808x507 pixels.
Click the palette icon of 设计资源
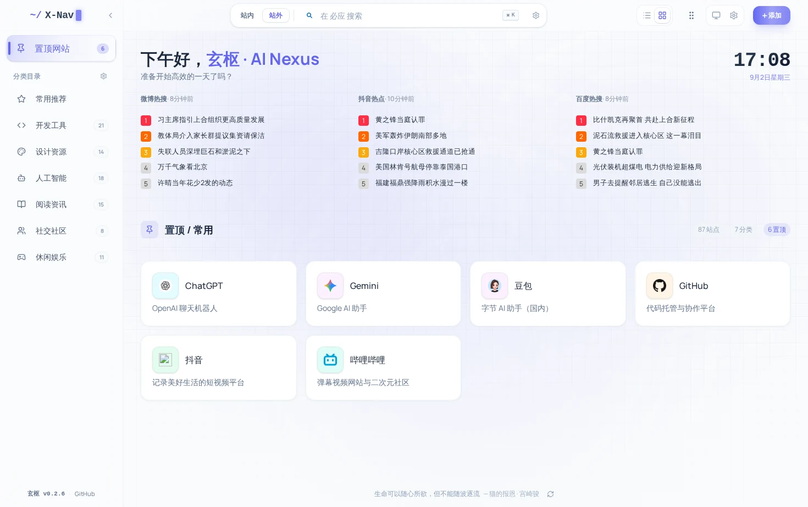click(21, 152)
